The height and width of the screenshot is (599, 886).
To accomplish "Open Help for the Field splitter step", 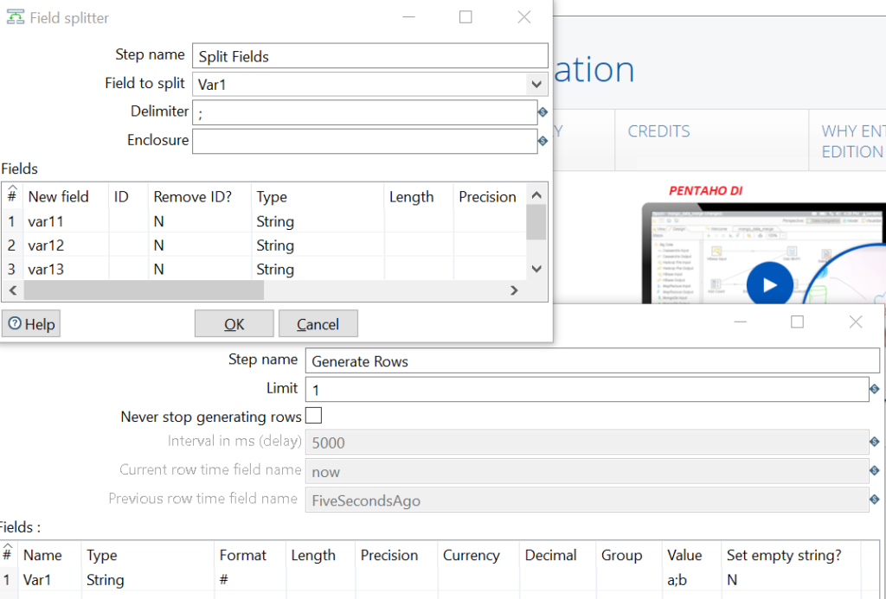I will point(31,323).
